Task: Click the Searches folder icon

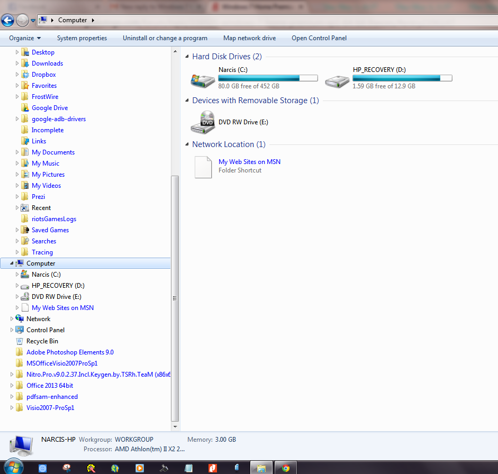Action: coord(25,241)
